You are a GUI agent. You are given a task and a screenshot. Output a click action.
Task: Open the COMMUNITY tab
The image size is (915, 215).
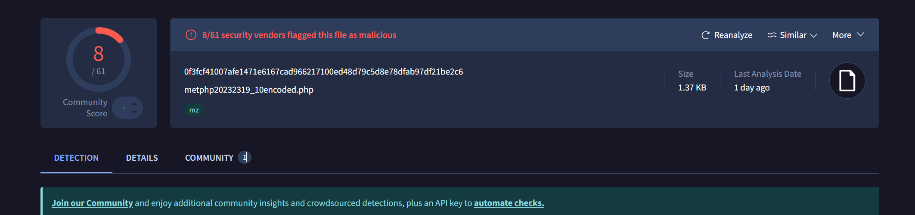click(209, 158)
